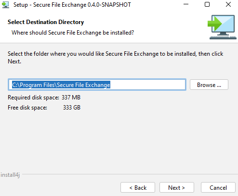Cancel the installation
The height and width of the screenshot is (196, 238).
point(218,187)
